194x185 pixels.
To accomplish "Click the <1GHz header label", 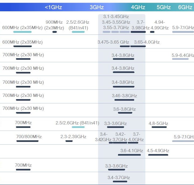I will point(53,7).
